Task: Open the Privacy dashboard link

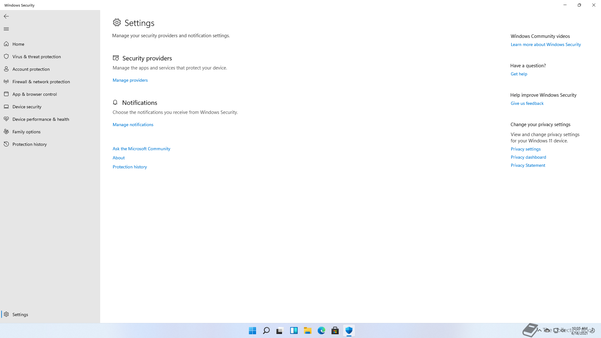Action: (528, 157)
